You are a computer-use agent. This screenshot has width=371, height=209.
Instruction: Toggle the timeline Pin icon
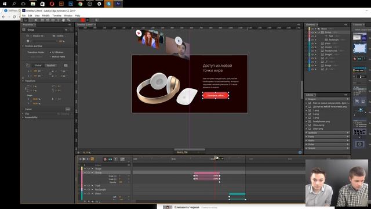[x=115, y=159]
